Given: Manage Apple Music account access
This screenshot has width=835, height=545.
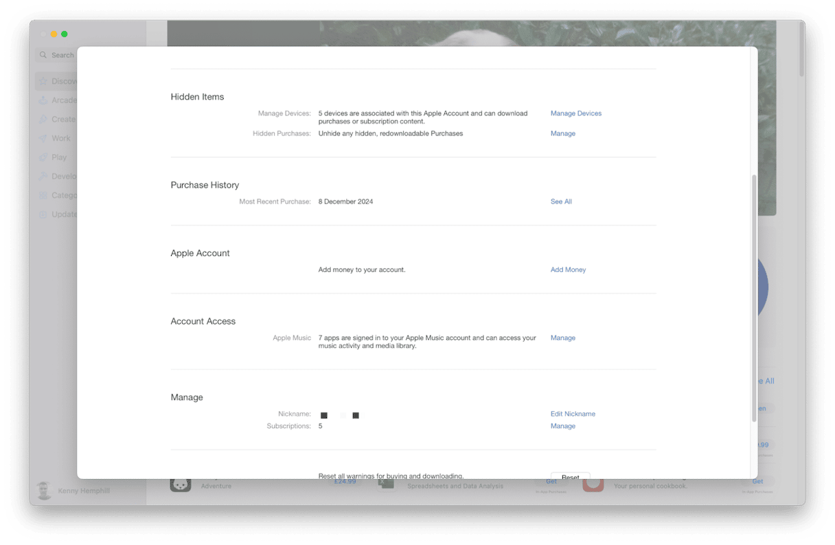Looking at the screenshot, I should (x=562, y=337).
